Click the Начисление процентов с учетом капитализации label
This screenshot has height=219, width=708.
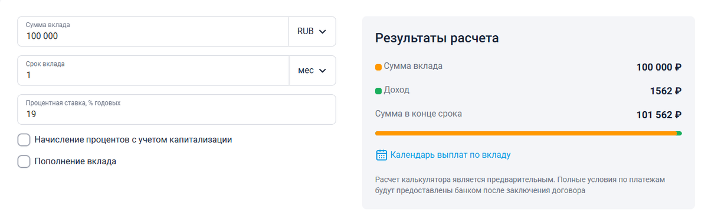[x=133, y=140]
